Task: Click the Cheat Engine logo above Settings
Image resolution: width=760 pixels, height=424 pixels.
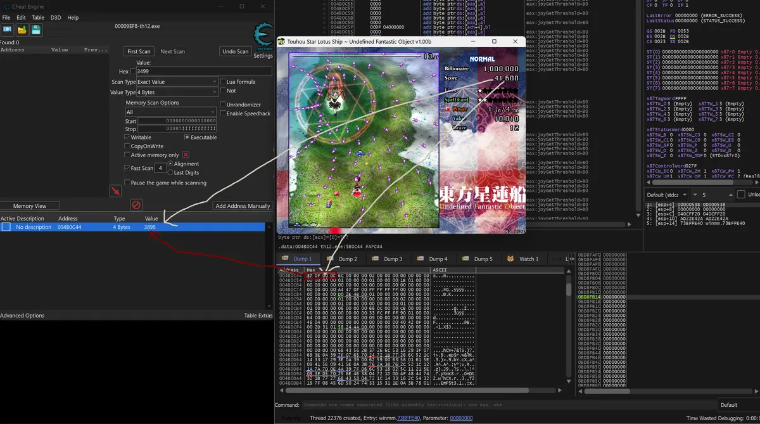Action: 263,37
